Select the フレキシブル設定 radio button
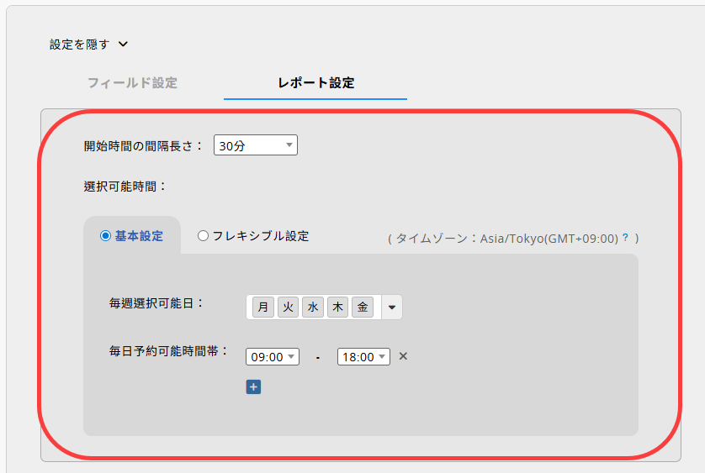Screen dimensions: 705x473 (x=203, y=236)
